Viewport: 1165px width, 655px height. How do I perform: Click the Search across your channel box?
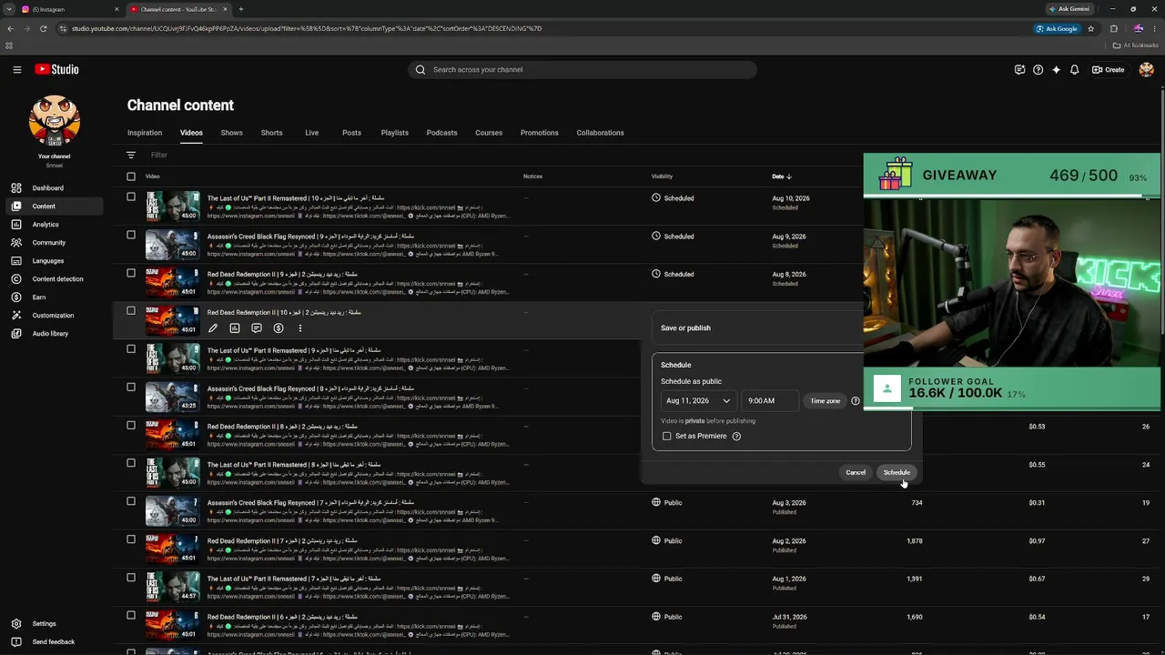582,70
